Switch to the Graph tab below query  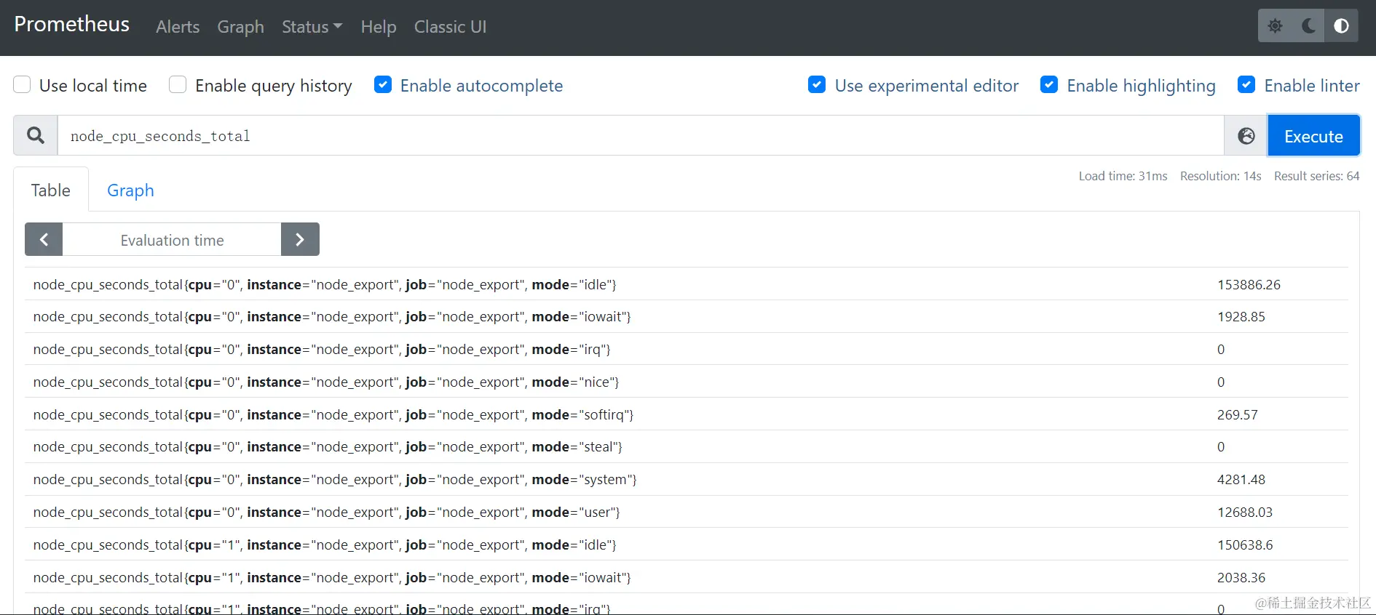tap(130, 190)
